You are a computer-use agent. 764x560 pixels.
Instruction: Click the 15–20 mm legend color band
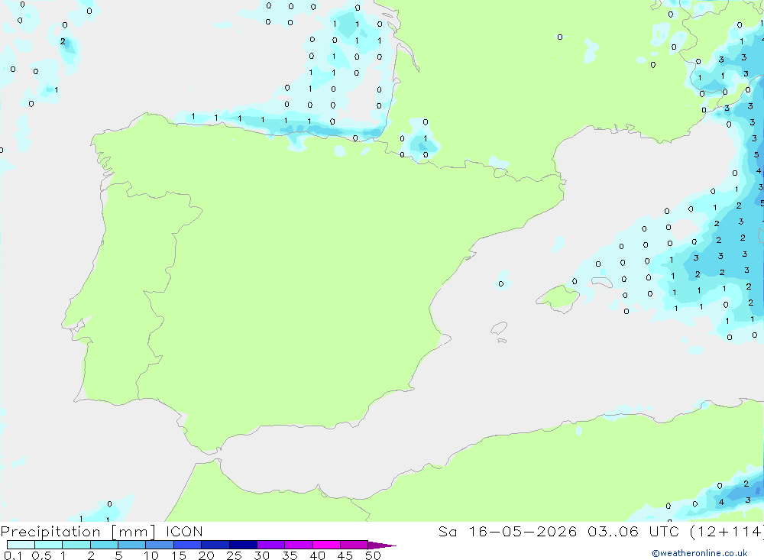pyautogui.click(x=188, y=545)
